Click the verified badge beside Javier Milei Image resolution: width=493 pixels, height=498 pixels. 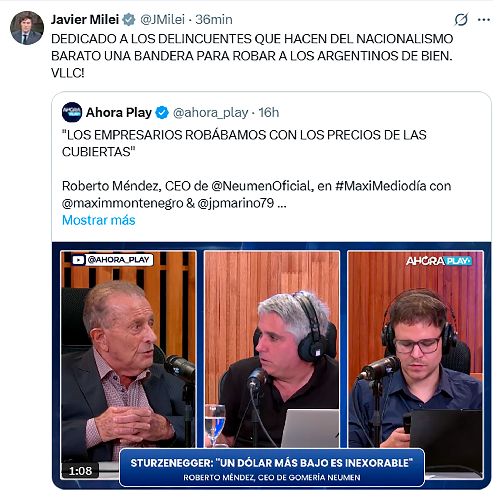[129, 20]
